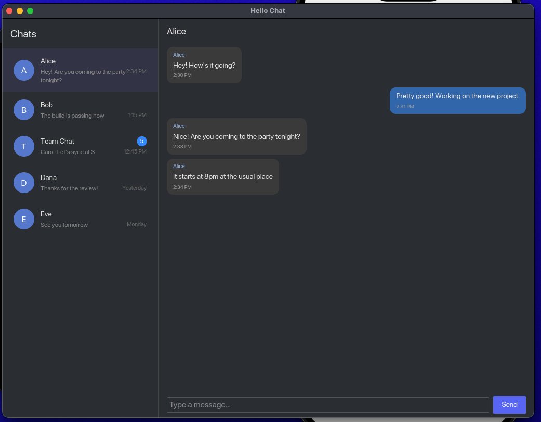Click Alice's avatar in the chat list

tap(23, 70)
